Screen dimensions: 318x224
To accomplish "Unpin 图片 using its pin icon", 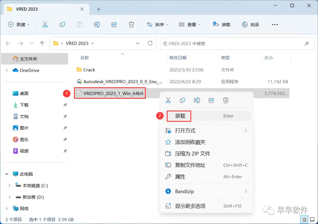I will click(65, 128).
